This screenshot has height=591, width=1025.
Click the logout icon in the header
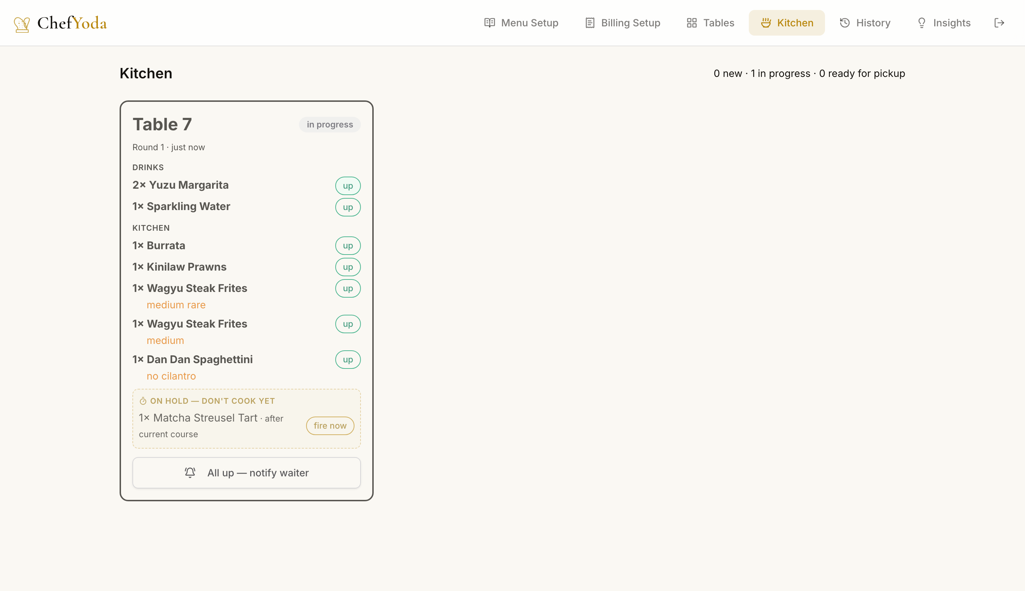[999, 23]
